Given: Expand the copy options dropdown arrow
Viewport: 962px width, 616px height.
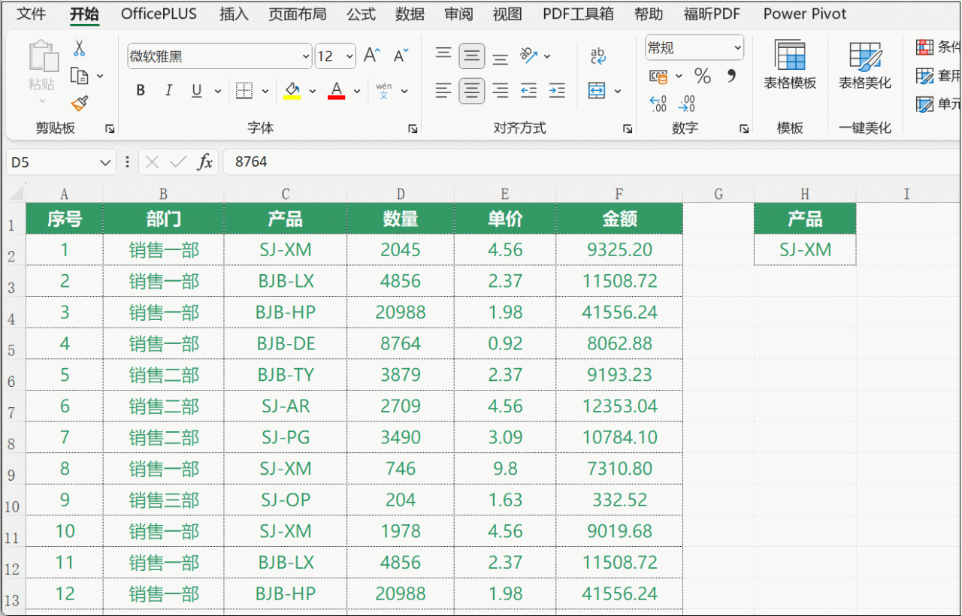Looking at the screenshot, I should (100, 76).
